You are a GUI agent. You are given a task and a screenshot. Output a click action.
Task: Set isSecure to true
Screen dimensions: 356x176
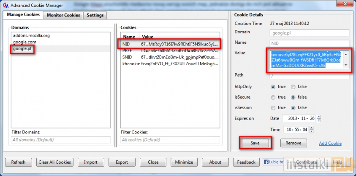click(x=273, y=97)
